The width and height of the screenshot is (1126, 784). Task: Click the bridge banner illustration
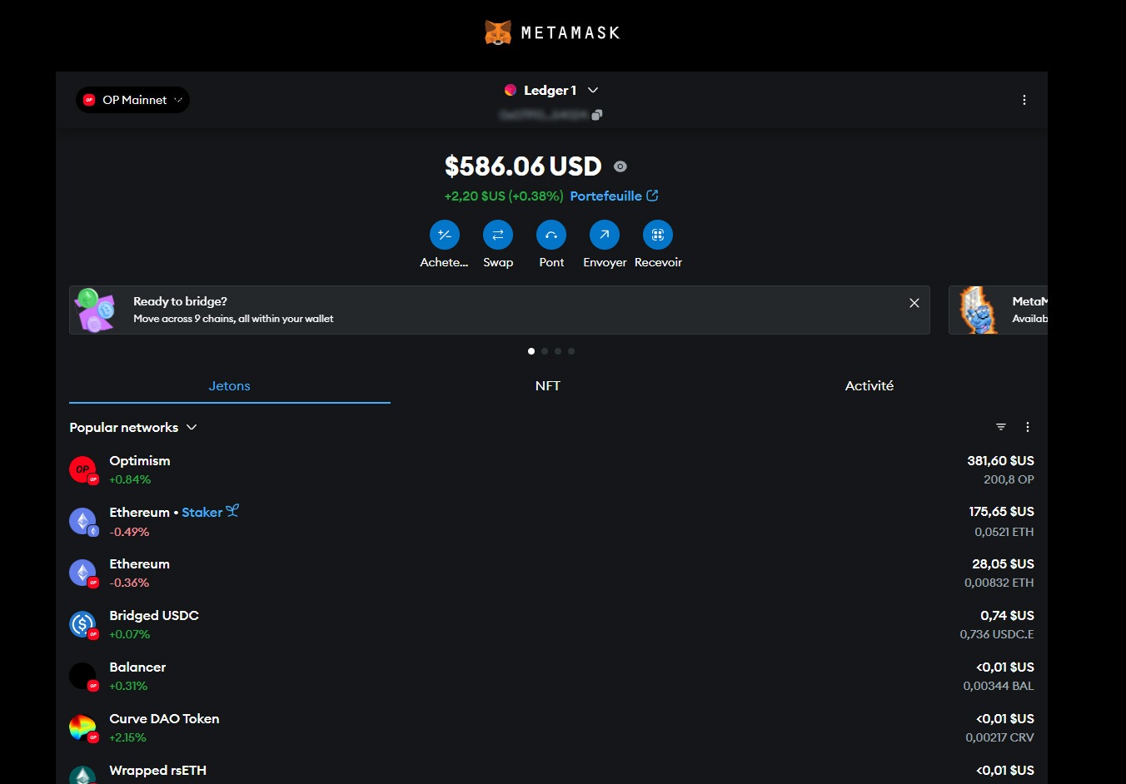[95, 310]
